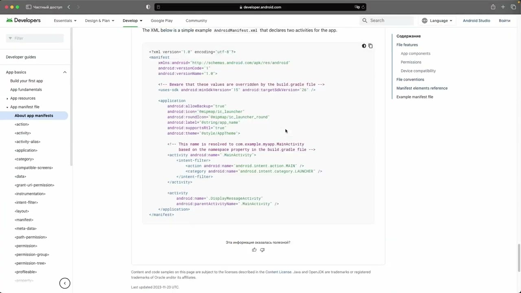This screenshot has height=293, width=521.
Task: Click the translate page icon in address bar
Action: point(357,7)
